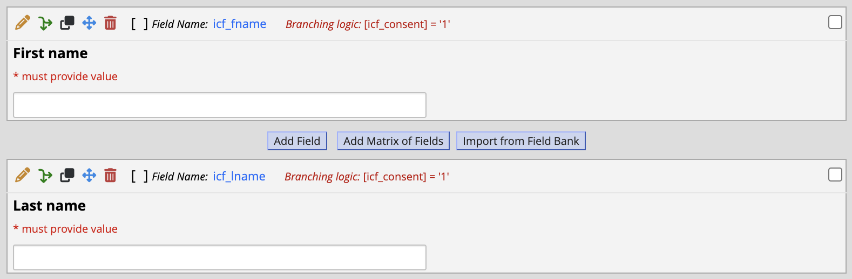Tick the checkbox for First name field
Screen dimensions: 852x279
click(x=835, y=22)
